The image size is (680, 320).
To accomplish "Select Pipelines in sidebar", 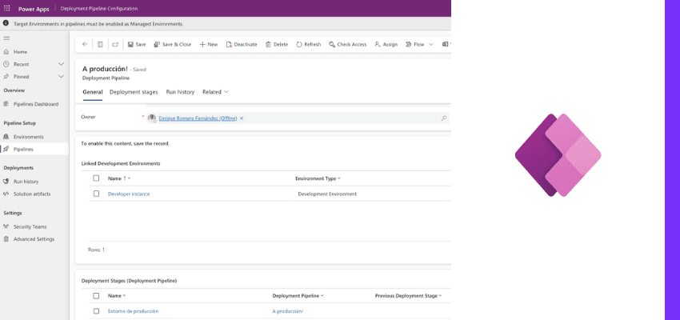I will coord(23,149).
